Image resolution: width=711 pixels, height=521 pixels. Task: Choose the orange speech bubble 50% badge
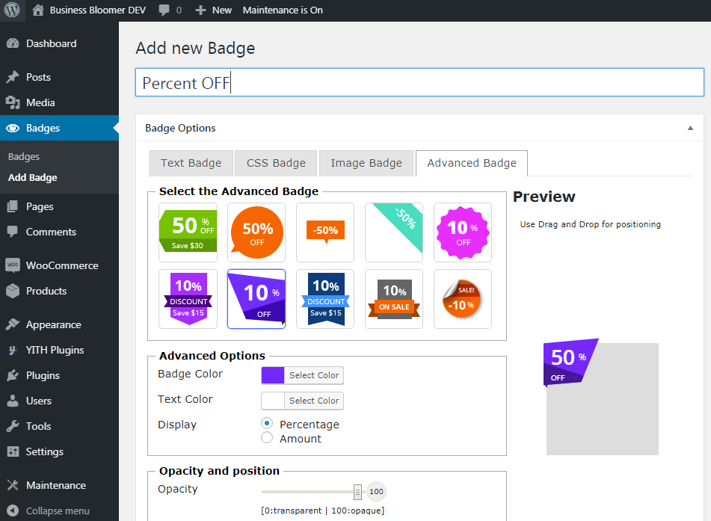[x=256, y=232]
